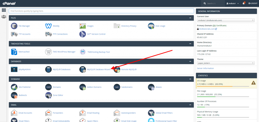Screen dimensions: 259x122
Task: Launch the Memcached tool icon
Action: [14, 52]
